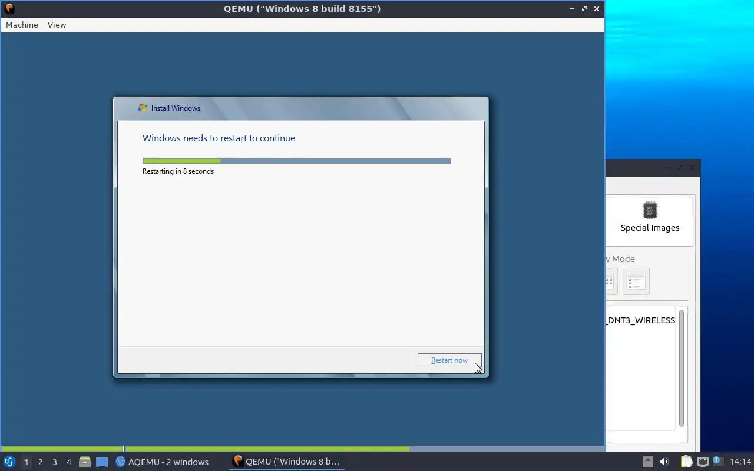754x471 pixels.
Task: Click the update notification tray icon
Action: pyautogui.click(x=717, y=461)
